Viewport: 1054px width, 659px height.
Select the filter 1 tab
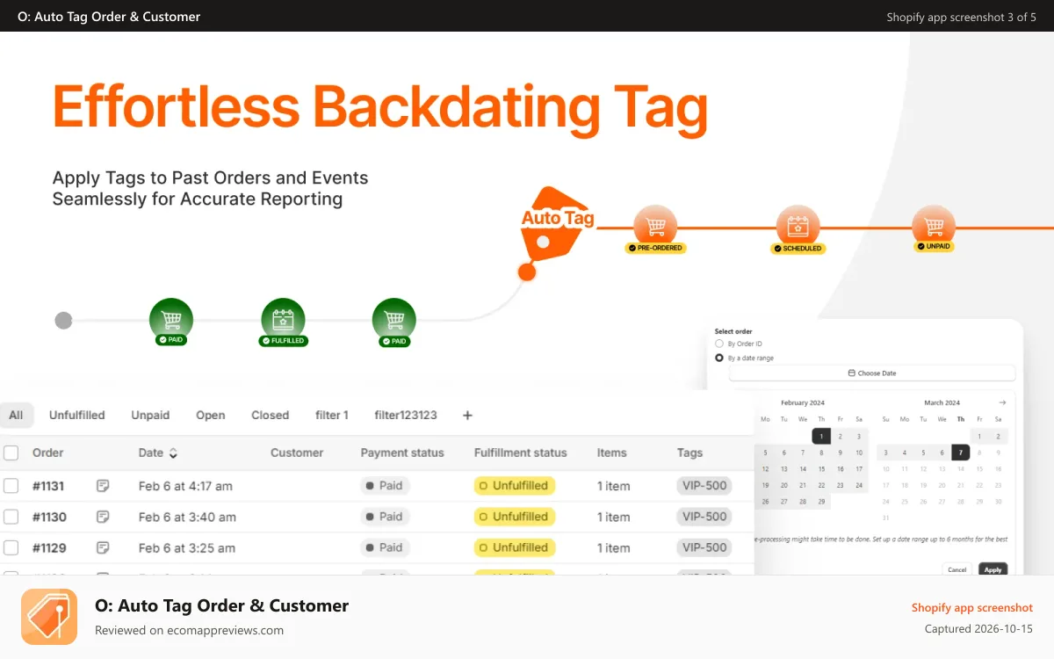(332, 415)
